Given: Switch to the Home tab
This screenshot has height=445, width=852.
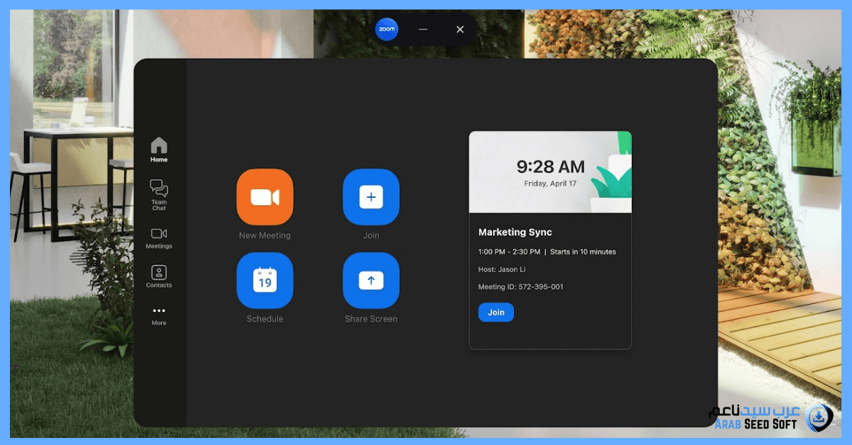Looking at the screenshot, I should pyautogui.click(x=158, y=150).
